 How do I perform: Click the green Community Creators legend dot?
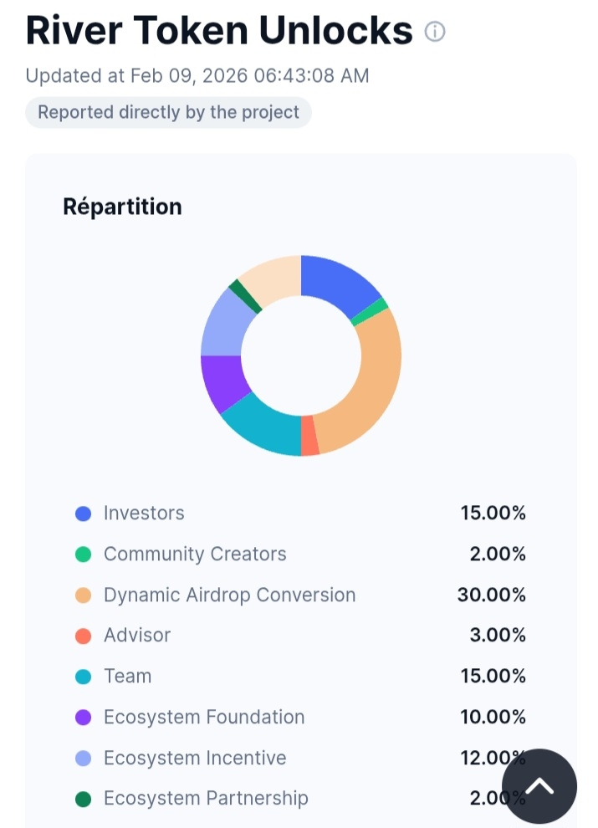tap(83, 555)
